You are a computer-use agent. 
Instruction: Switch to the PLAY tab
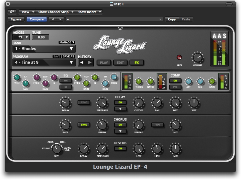click(x=104, y=62)
